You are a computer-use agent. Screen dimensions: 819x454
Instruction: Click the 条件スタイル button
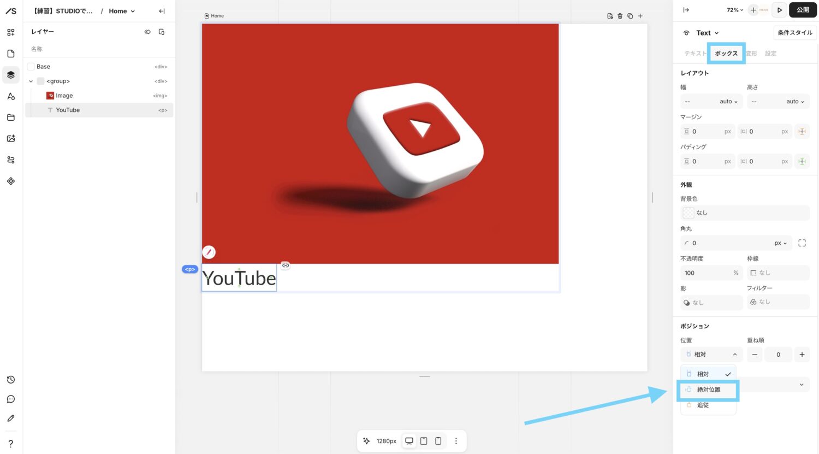click(794, 33)
